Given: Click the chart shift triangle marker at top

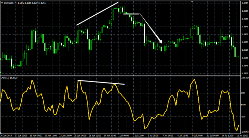Looking at the screenshot, I should (x=192, y=2).
